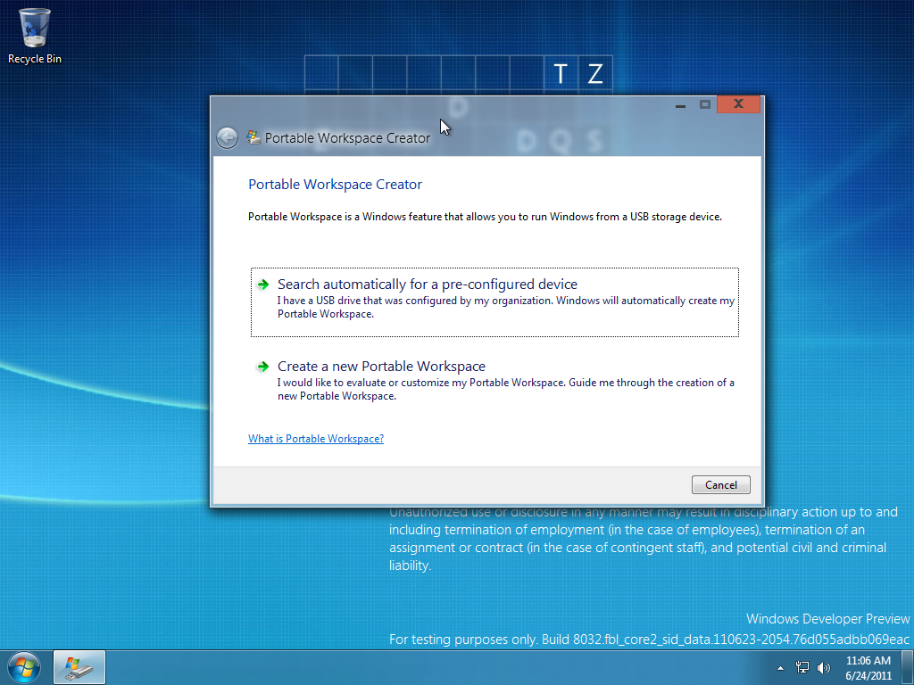The width and height of the screenshot is (914, 685).
Task: Expand the hidden tray icons arrow
Action: tap(781, 667)
